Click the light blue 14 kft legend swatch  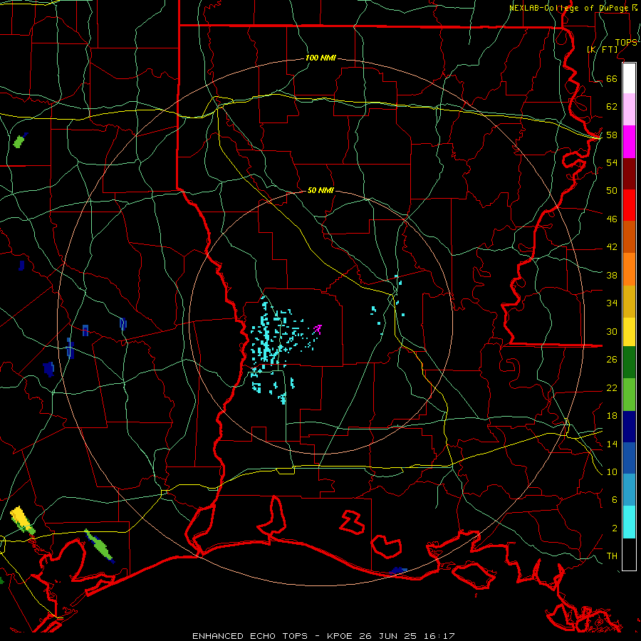(629, 490)
